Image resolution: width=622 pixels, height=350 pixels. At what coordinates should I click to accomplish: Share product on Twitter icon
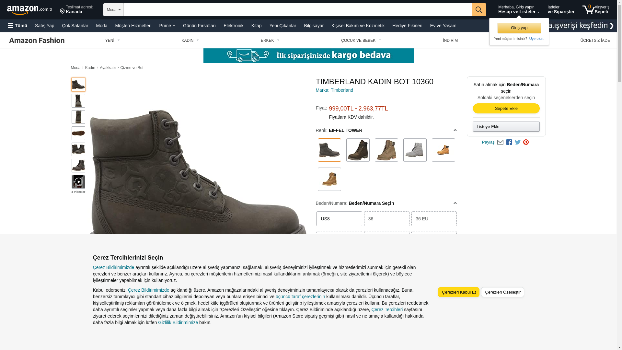tap(518, 142)
